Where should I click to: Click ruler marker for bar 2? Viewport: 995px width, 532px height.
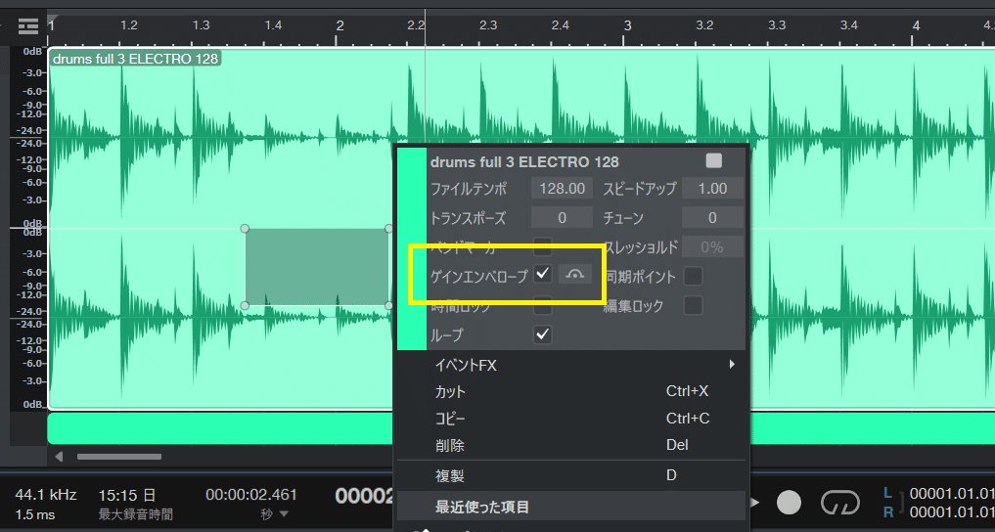tap(339, 26)
